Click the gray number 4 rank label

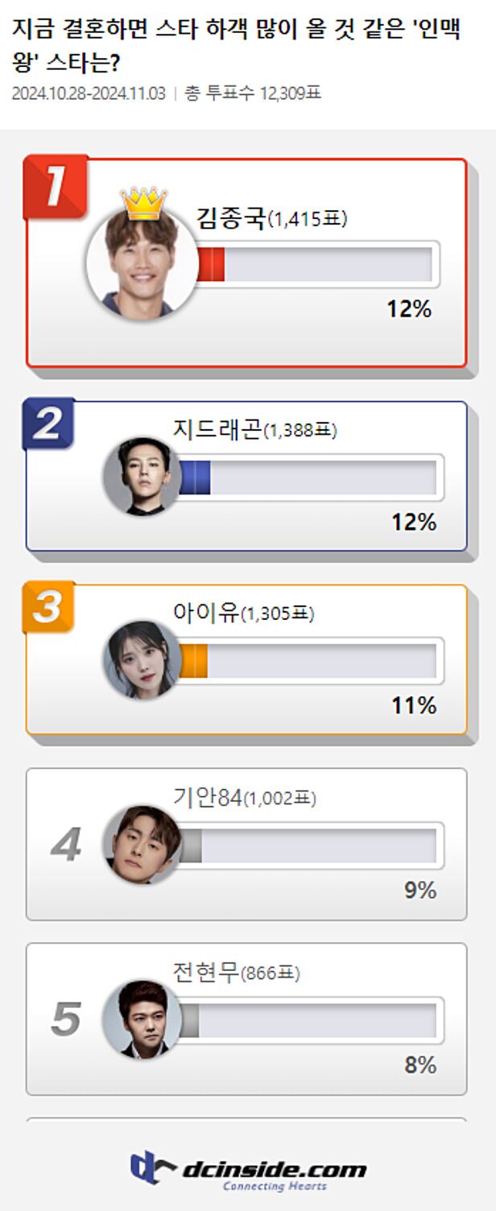click(65, 845)
